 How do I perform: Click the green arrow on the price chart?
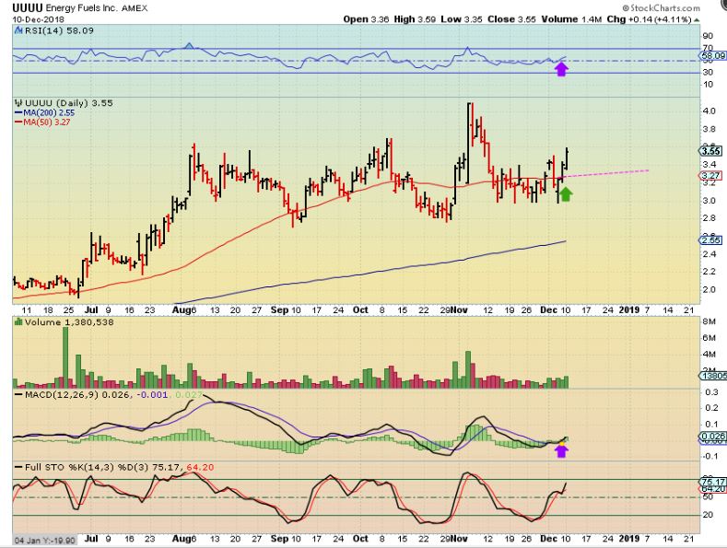tap(566, 193)
